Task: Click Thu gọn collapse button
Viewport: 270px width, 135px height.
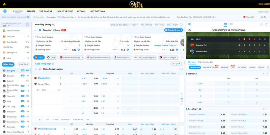Action: pos(176,63)
